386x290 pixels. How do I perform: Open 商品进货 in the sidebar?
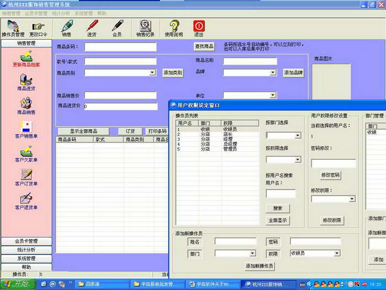pyautogui.click(x=26, y=82)
